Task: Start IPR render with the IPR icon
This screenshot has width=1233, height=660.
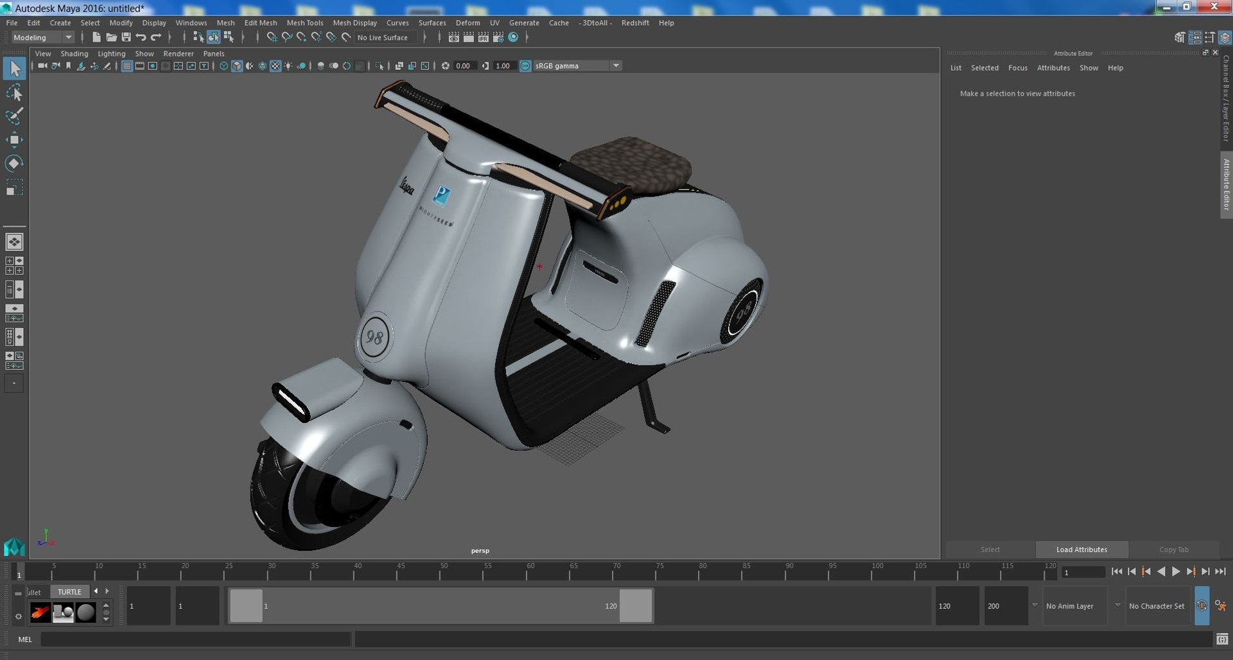Action: pos(483,37)
